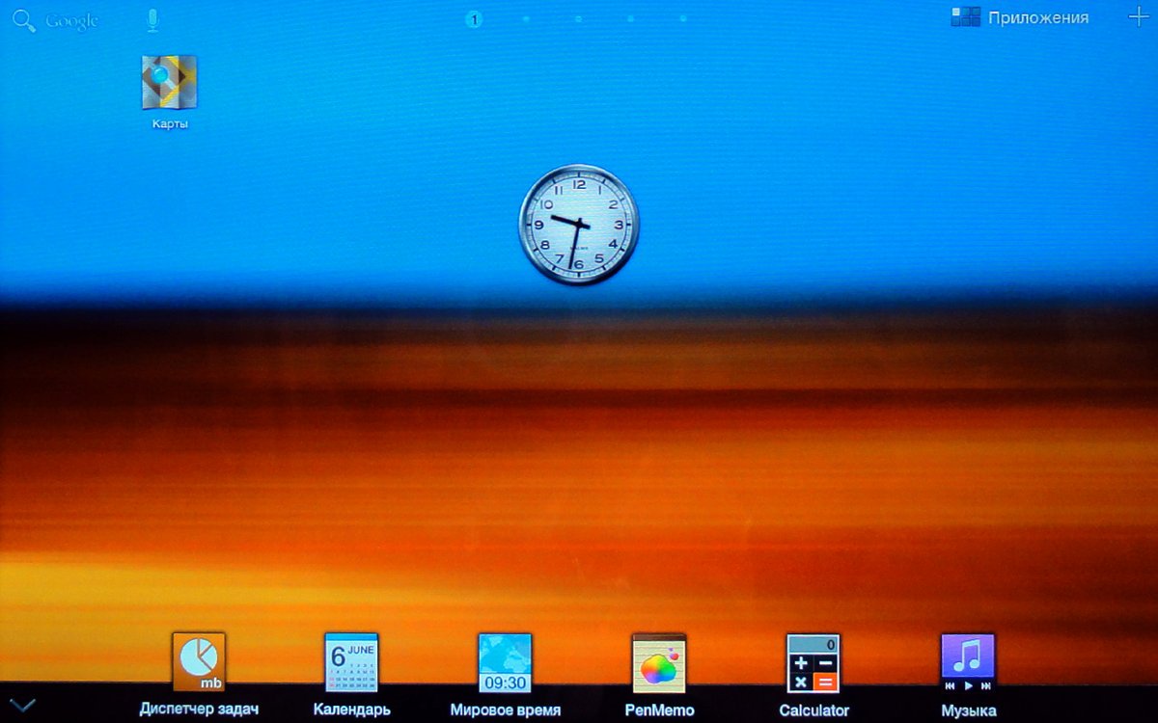Select home screen page indicator 1
The width and height of the screenshot is (1158, 723).
474,18
